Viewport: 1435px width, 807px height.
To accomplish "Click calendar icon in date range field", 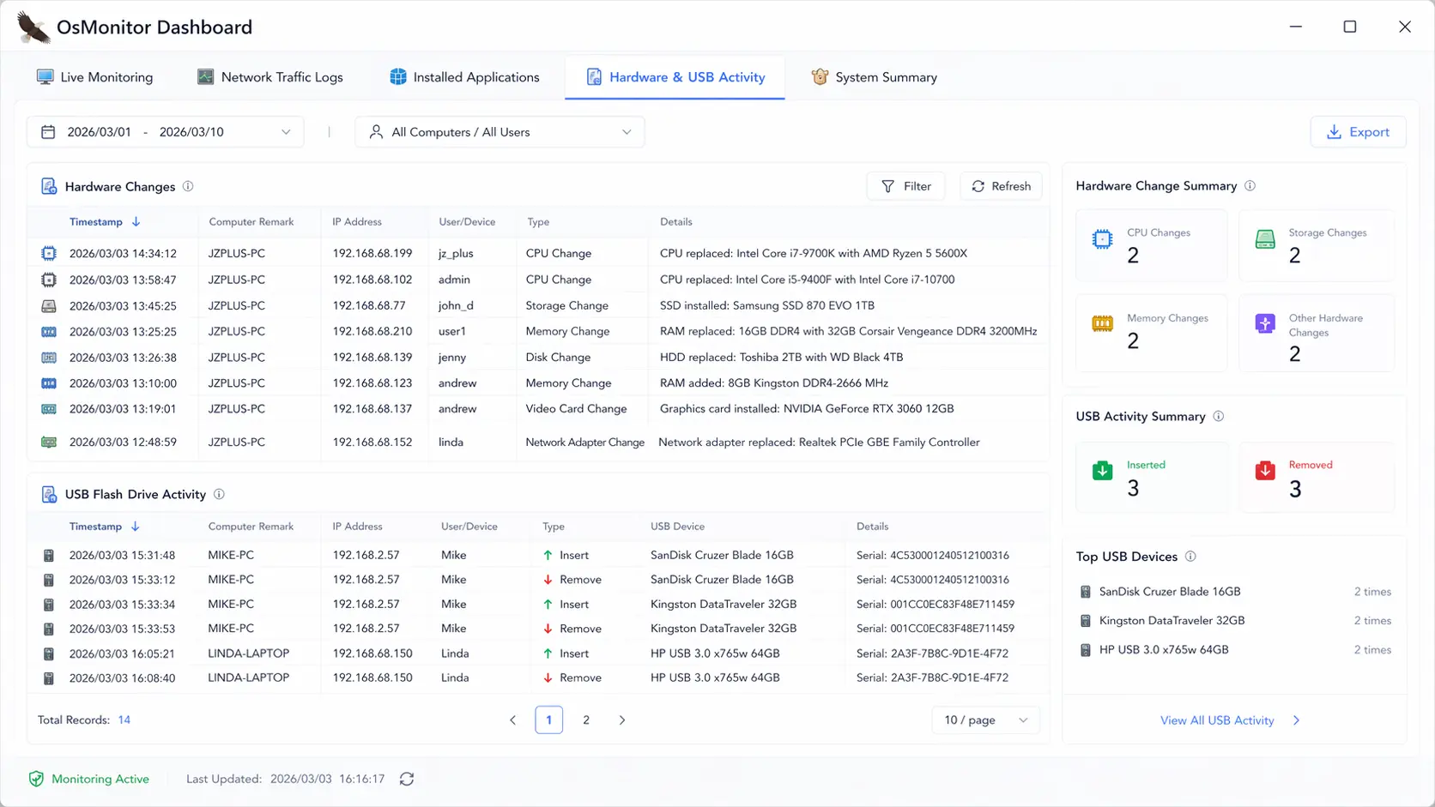I will tap(48, 132).
